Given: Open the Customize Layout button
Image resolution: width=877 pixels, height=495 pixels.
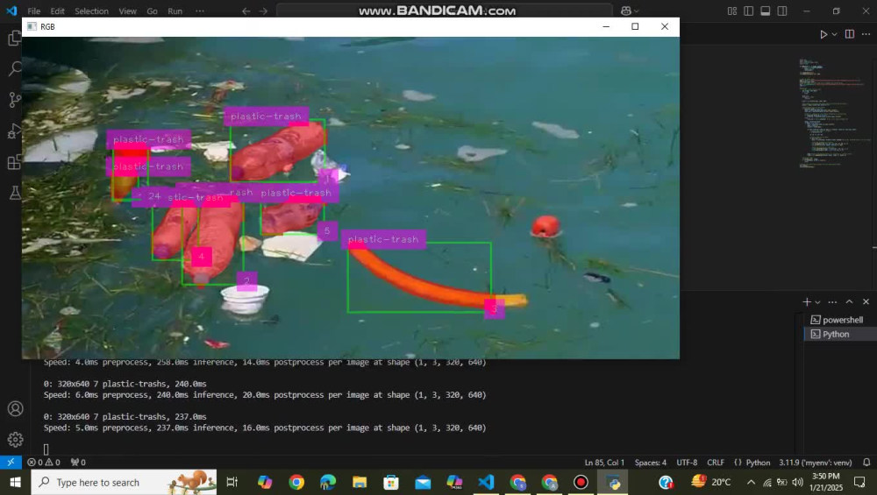Looking at the screenshot, I should tap(731, 11).
